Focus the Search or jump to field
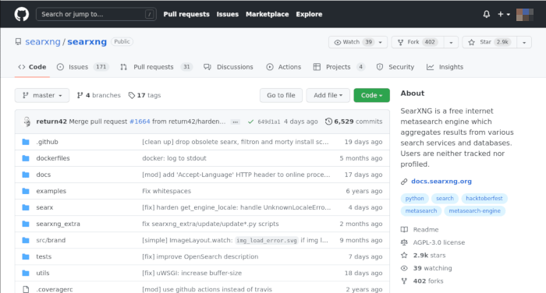 [96, 14]
